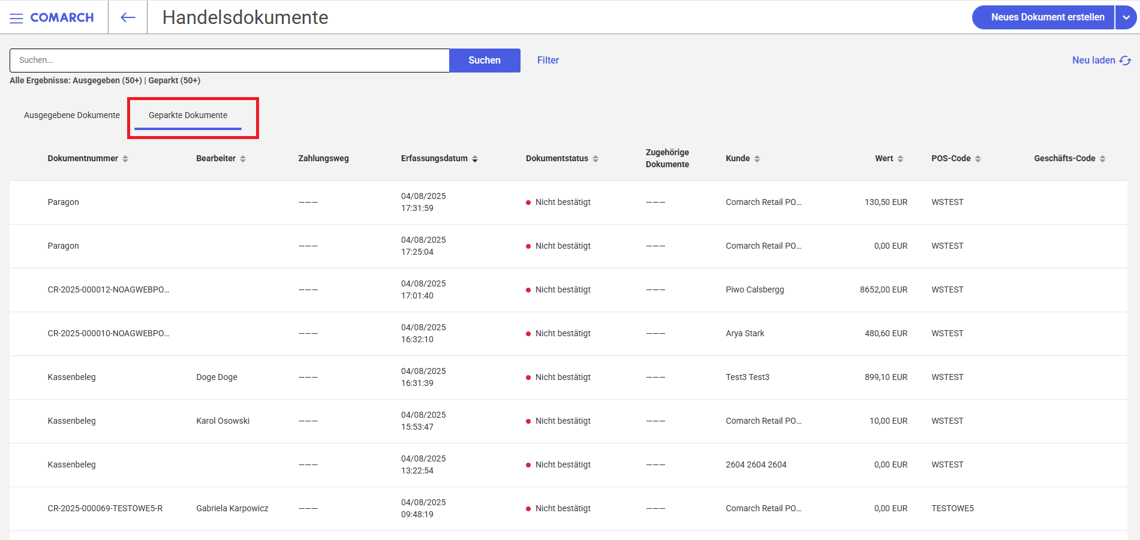
Task: Click the Zahlungsweg column header
Action: click(x=323, y=159)
